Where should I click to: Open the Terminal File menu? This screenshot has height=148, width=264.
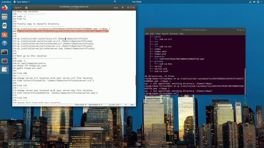click(x=147, y=34)
